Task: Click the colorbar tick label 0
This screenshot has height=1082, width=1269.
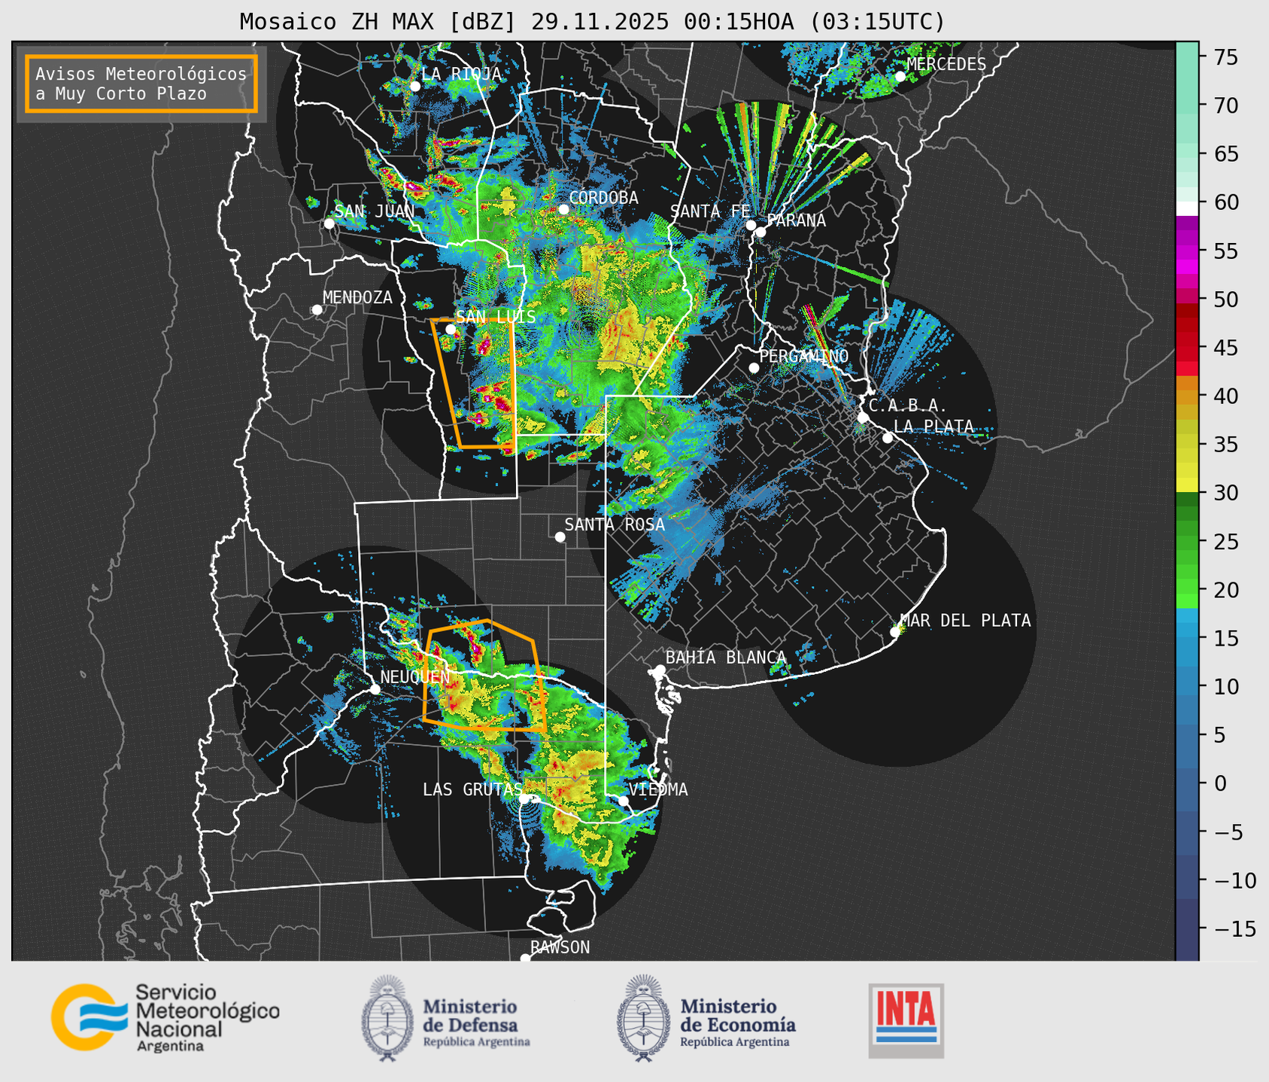Action: pyautogui.click(x=1219, y=783)
